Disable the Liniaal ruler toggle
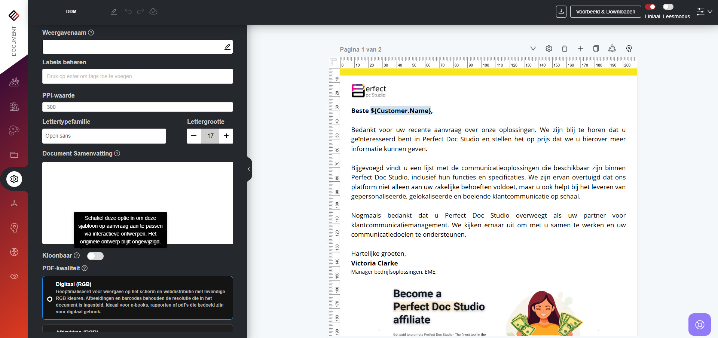Viewport: 718px width, 338px height. 650,7
